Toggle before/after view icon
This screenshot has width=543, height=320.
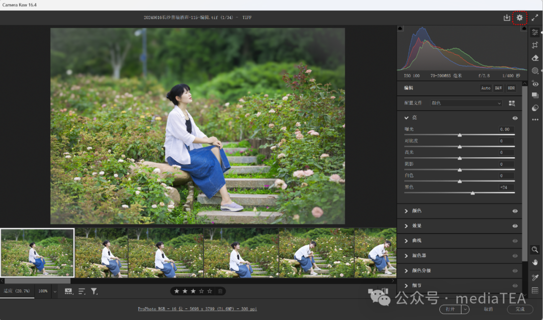[385, 291]
